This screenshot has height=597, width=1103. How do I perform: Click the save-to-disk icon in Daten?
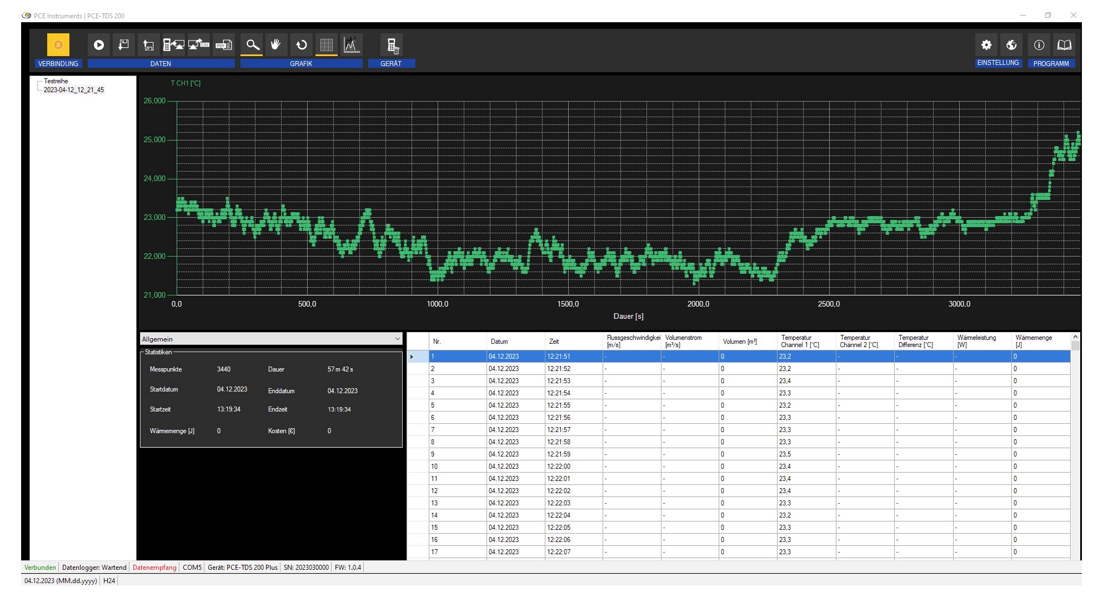[124, 45]
